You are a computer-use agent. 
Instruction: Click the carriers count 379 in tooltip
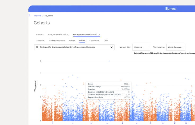pyautogui.click(x=128, y=95)
